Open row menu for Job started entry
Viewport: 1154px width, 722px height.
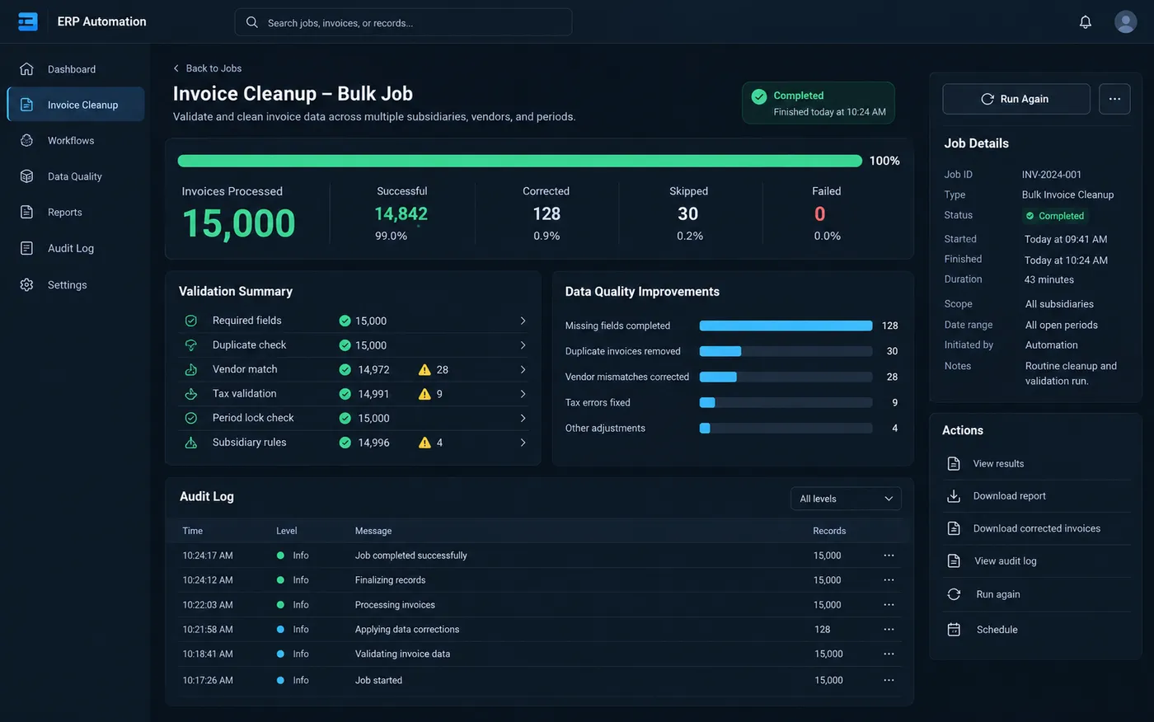[889, 680]
